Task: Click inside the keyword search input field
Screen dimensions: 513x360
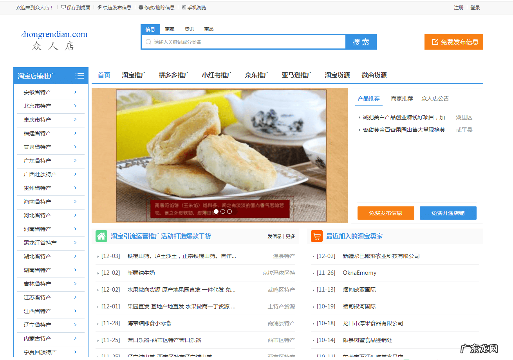Action: [x=243, y=41]
